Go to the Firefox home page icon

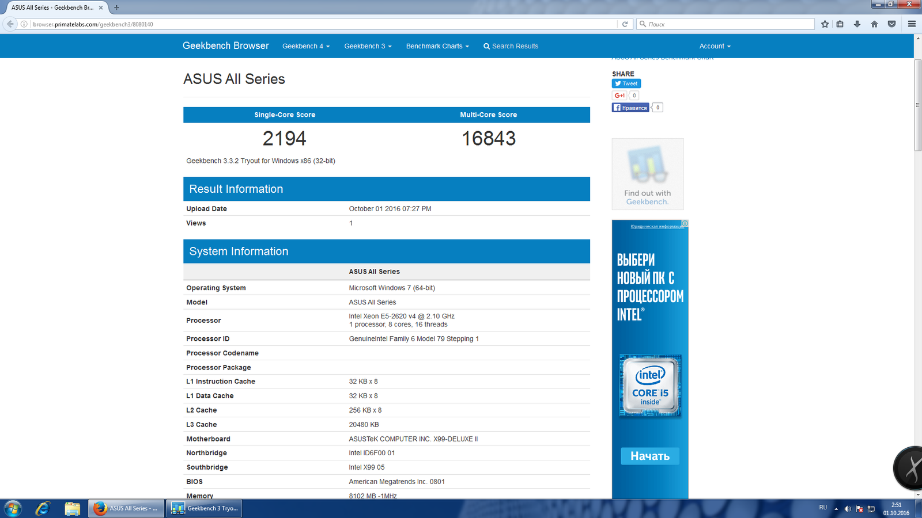coord(875,24)
